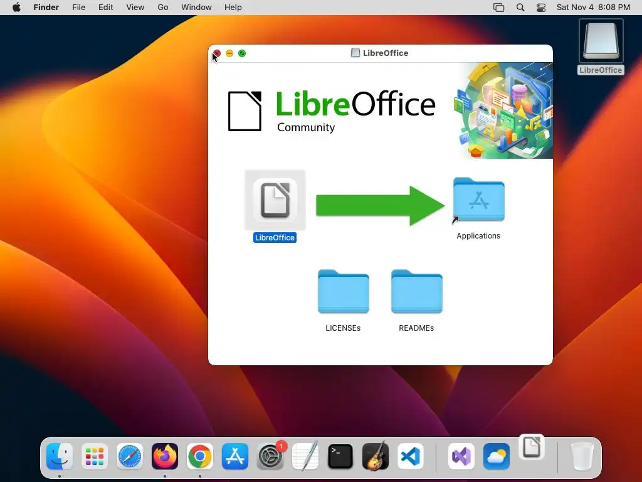The width and height of the screenshot is (642, 482).
Task: Click the date and time in the menu bar
Action: [x=593, y=8]
